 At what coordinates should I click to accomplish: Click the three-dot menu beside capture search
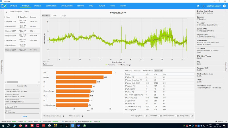pyautogui.click(x=7, y=12)
